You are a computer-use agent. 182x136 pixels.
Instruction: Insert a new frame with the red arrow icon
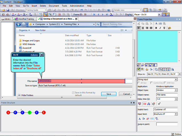coord(13,14)
